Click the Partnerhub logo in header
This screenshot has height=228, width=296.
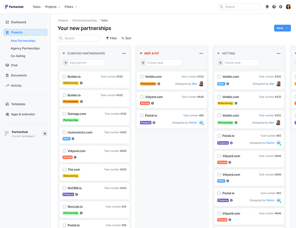[14, 7]
